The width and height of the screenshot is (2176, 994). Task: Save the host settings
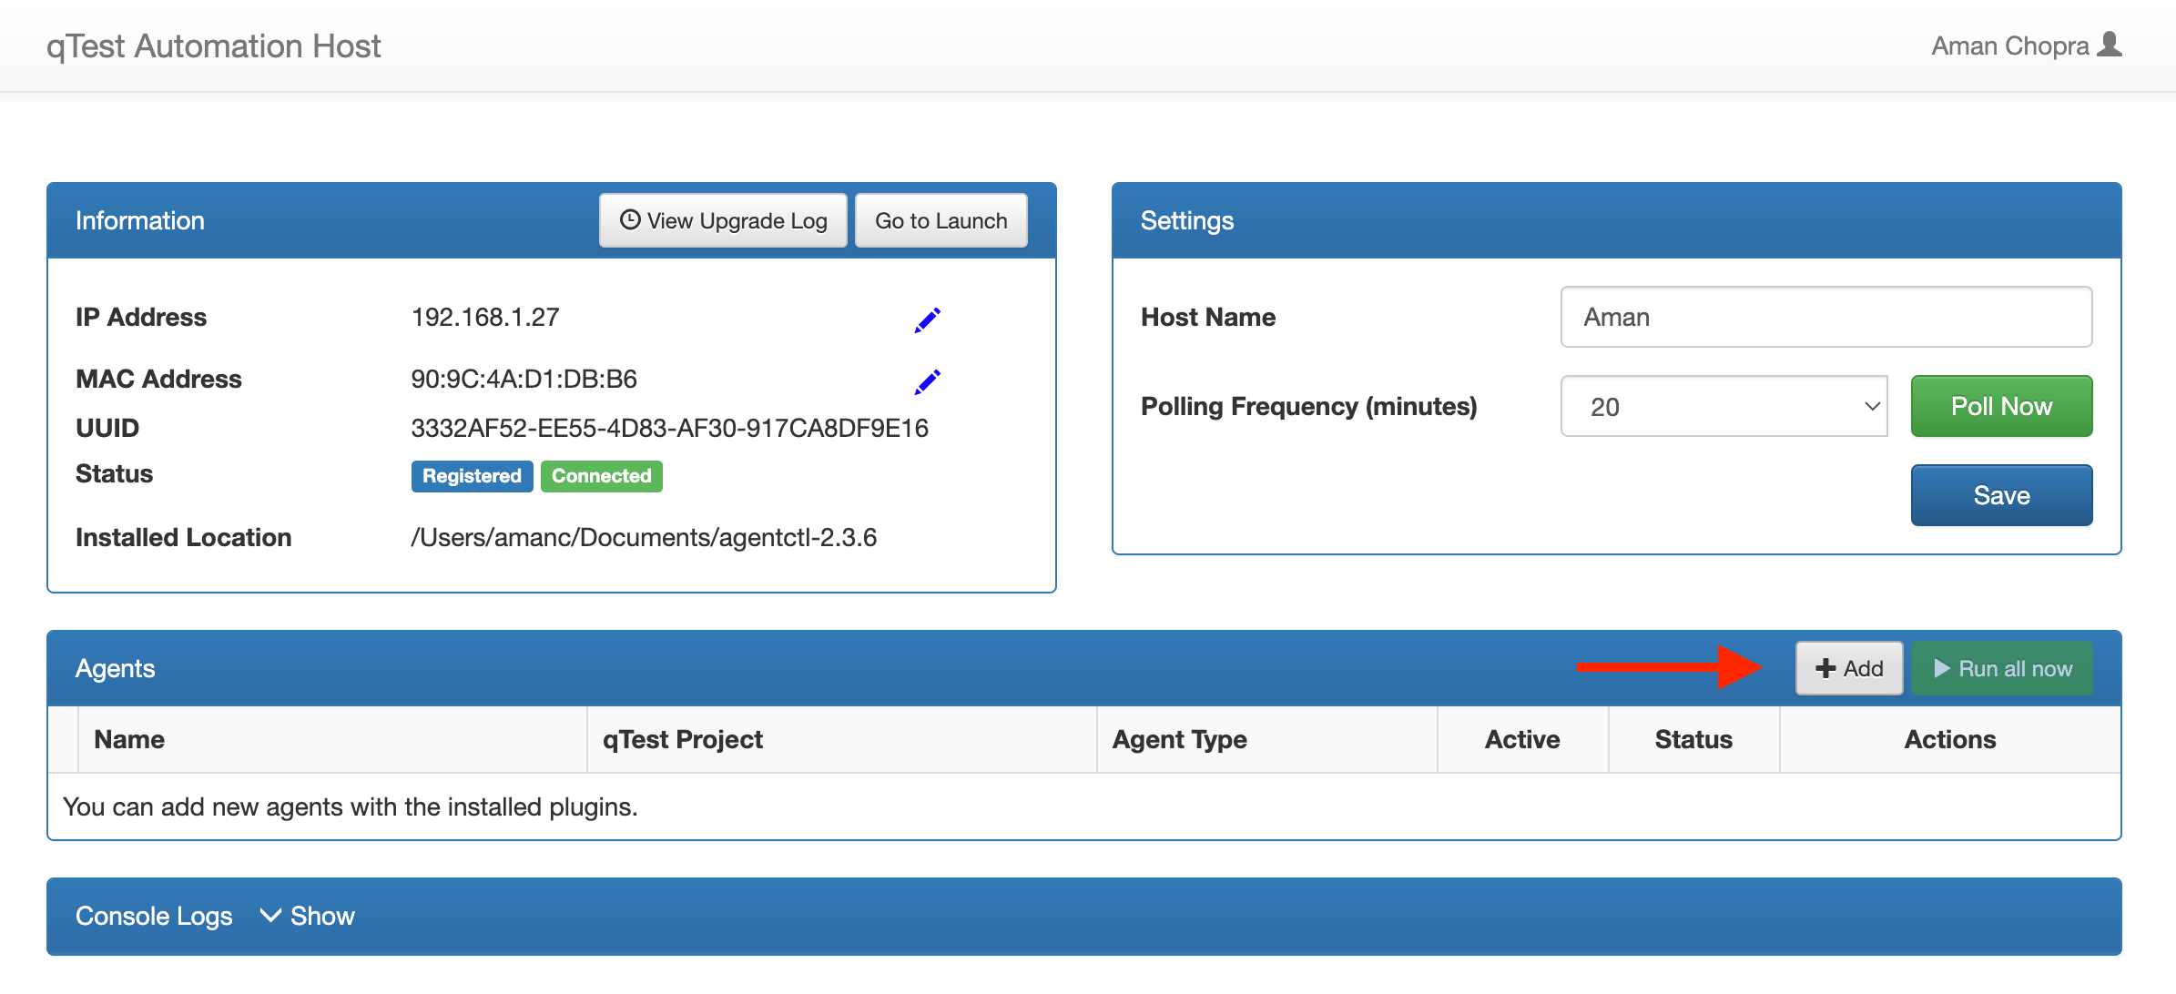pyautogui.click(x=2000, y=494)
